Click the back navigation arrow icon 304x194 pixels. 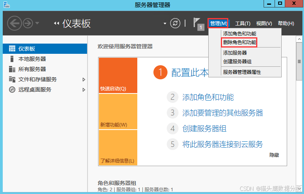[x=14, y=23]
